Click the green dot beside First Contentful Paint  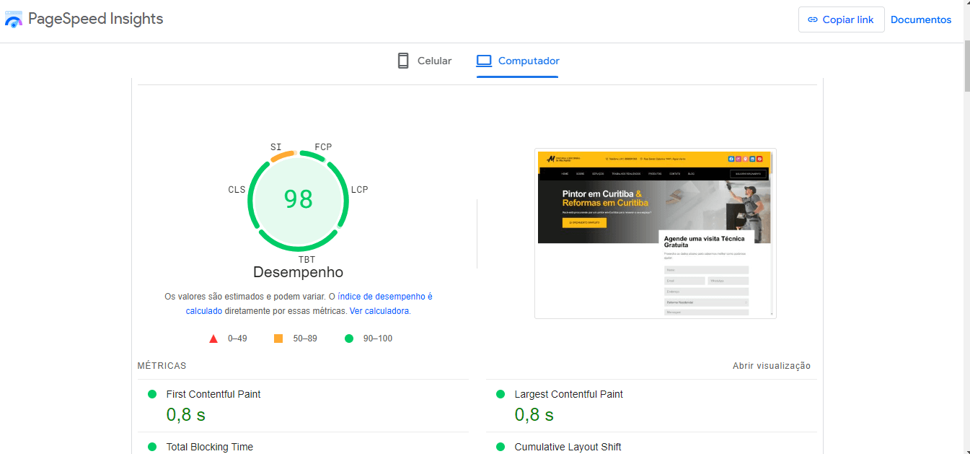[x=151, y=393]
